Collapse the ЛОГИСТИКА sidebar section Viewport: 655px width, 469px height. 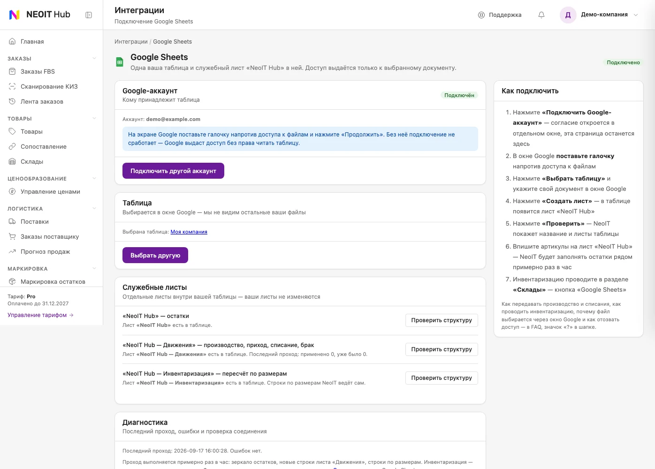tap(94, 209)
